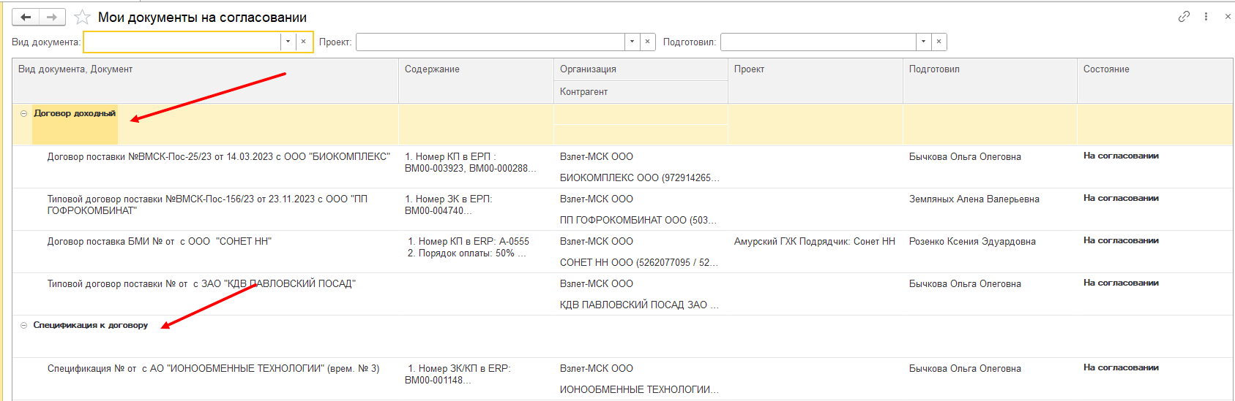The width and height of the screenshot is (1235, 401).
Task: Clear the Подготовил filter with its X
Action: pos(939,42)
